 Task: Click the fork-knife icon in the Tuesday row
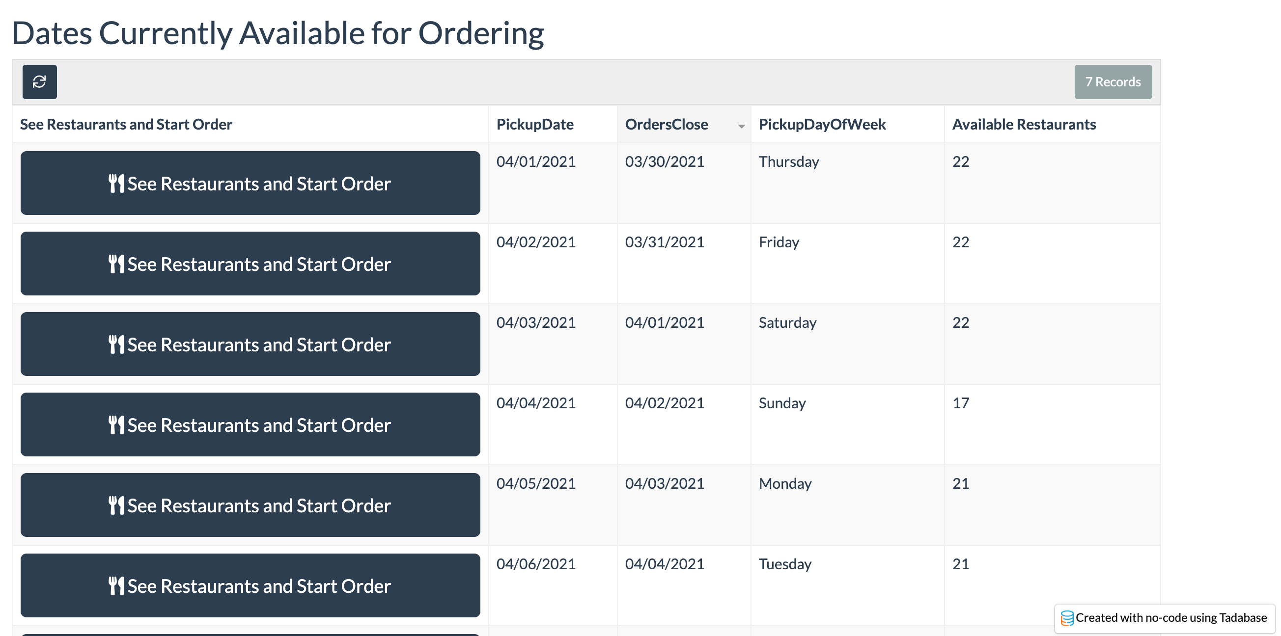pos(116,586)
